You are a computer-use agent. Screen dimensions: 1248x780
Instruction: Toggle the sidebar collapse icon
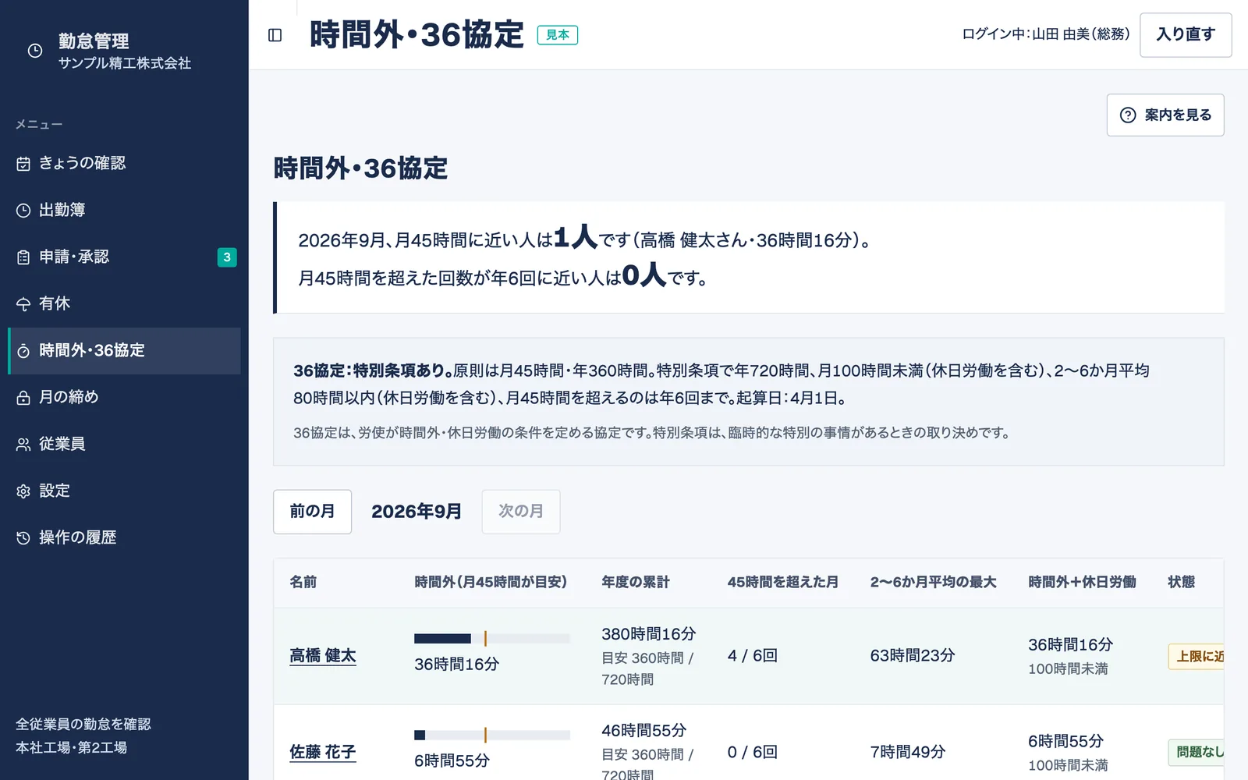(x=275, y=35)
